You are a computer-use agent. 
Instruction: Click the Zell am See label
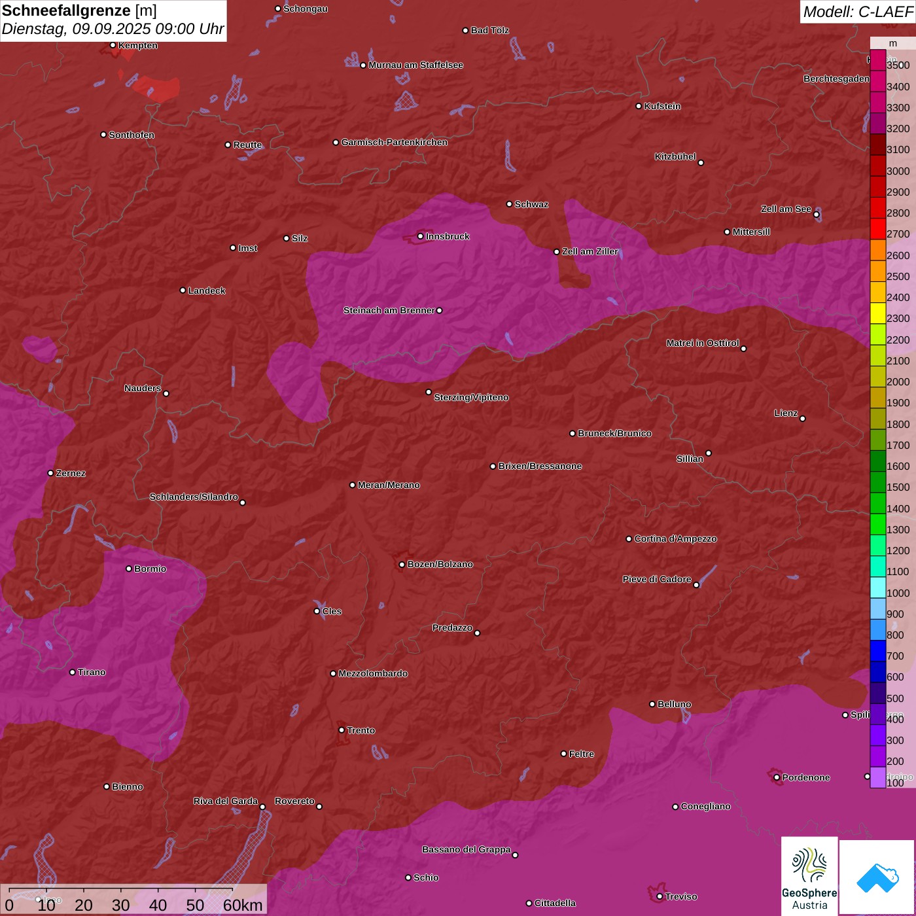click(x=786, y=209)
